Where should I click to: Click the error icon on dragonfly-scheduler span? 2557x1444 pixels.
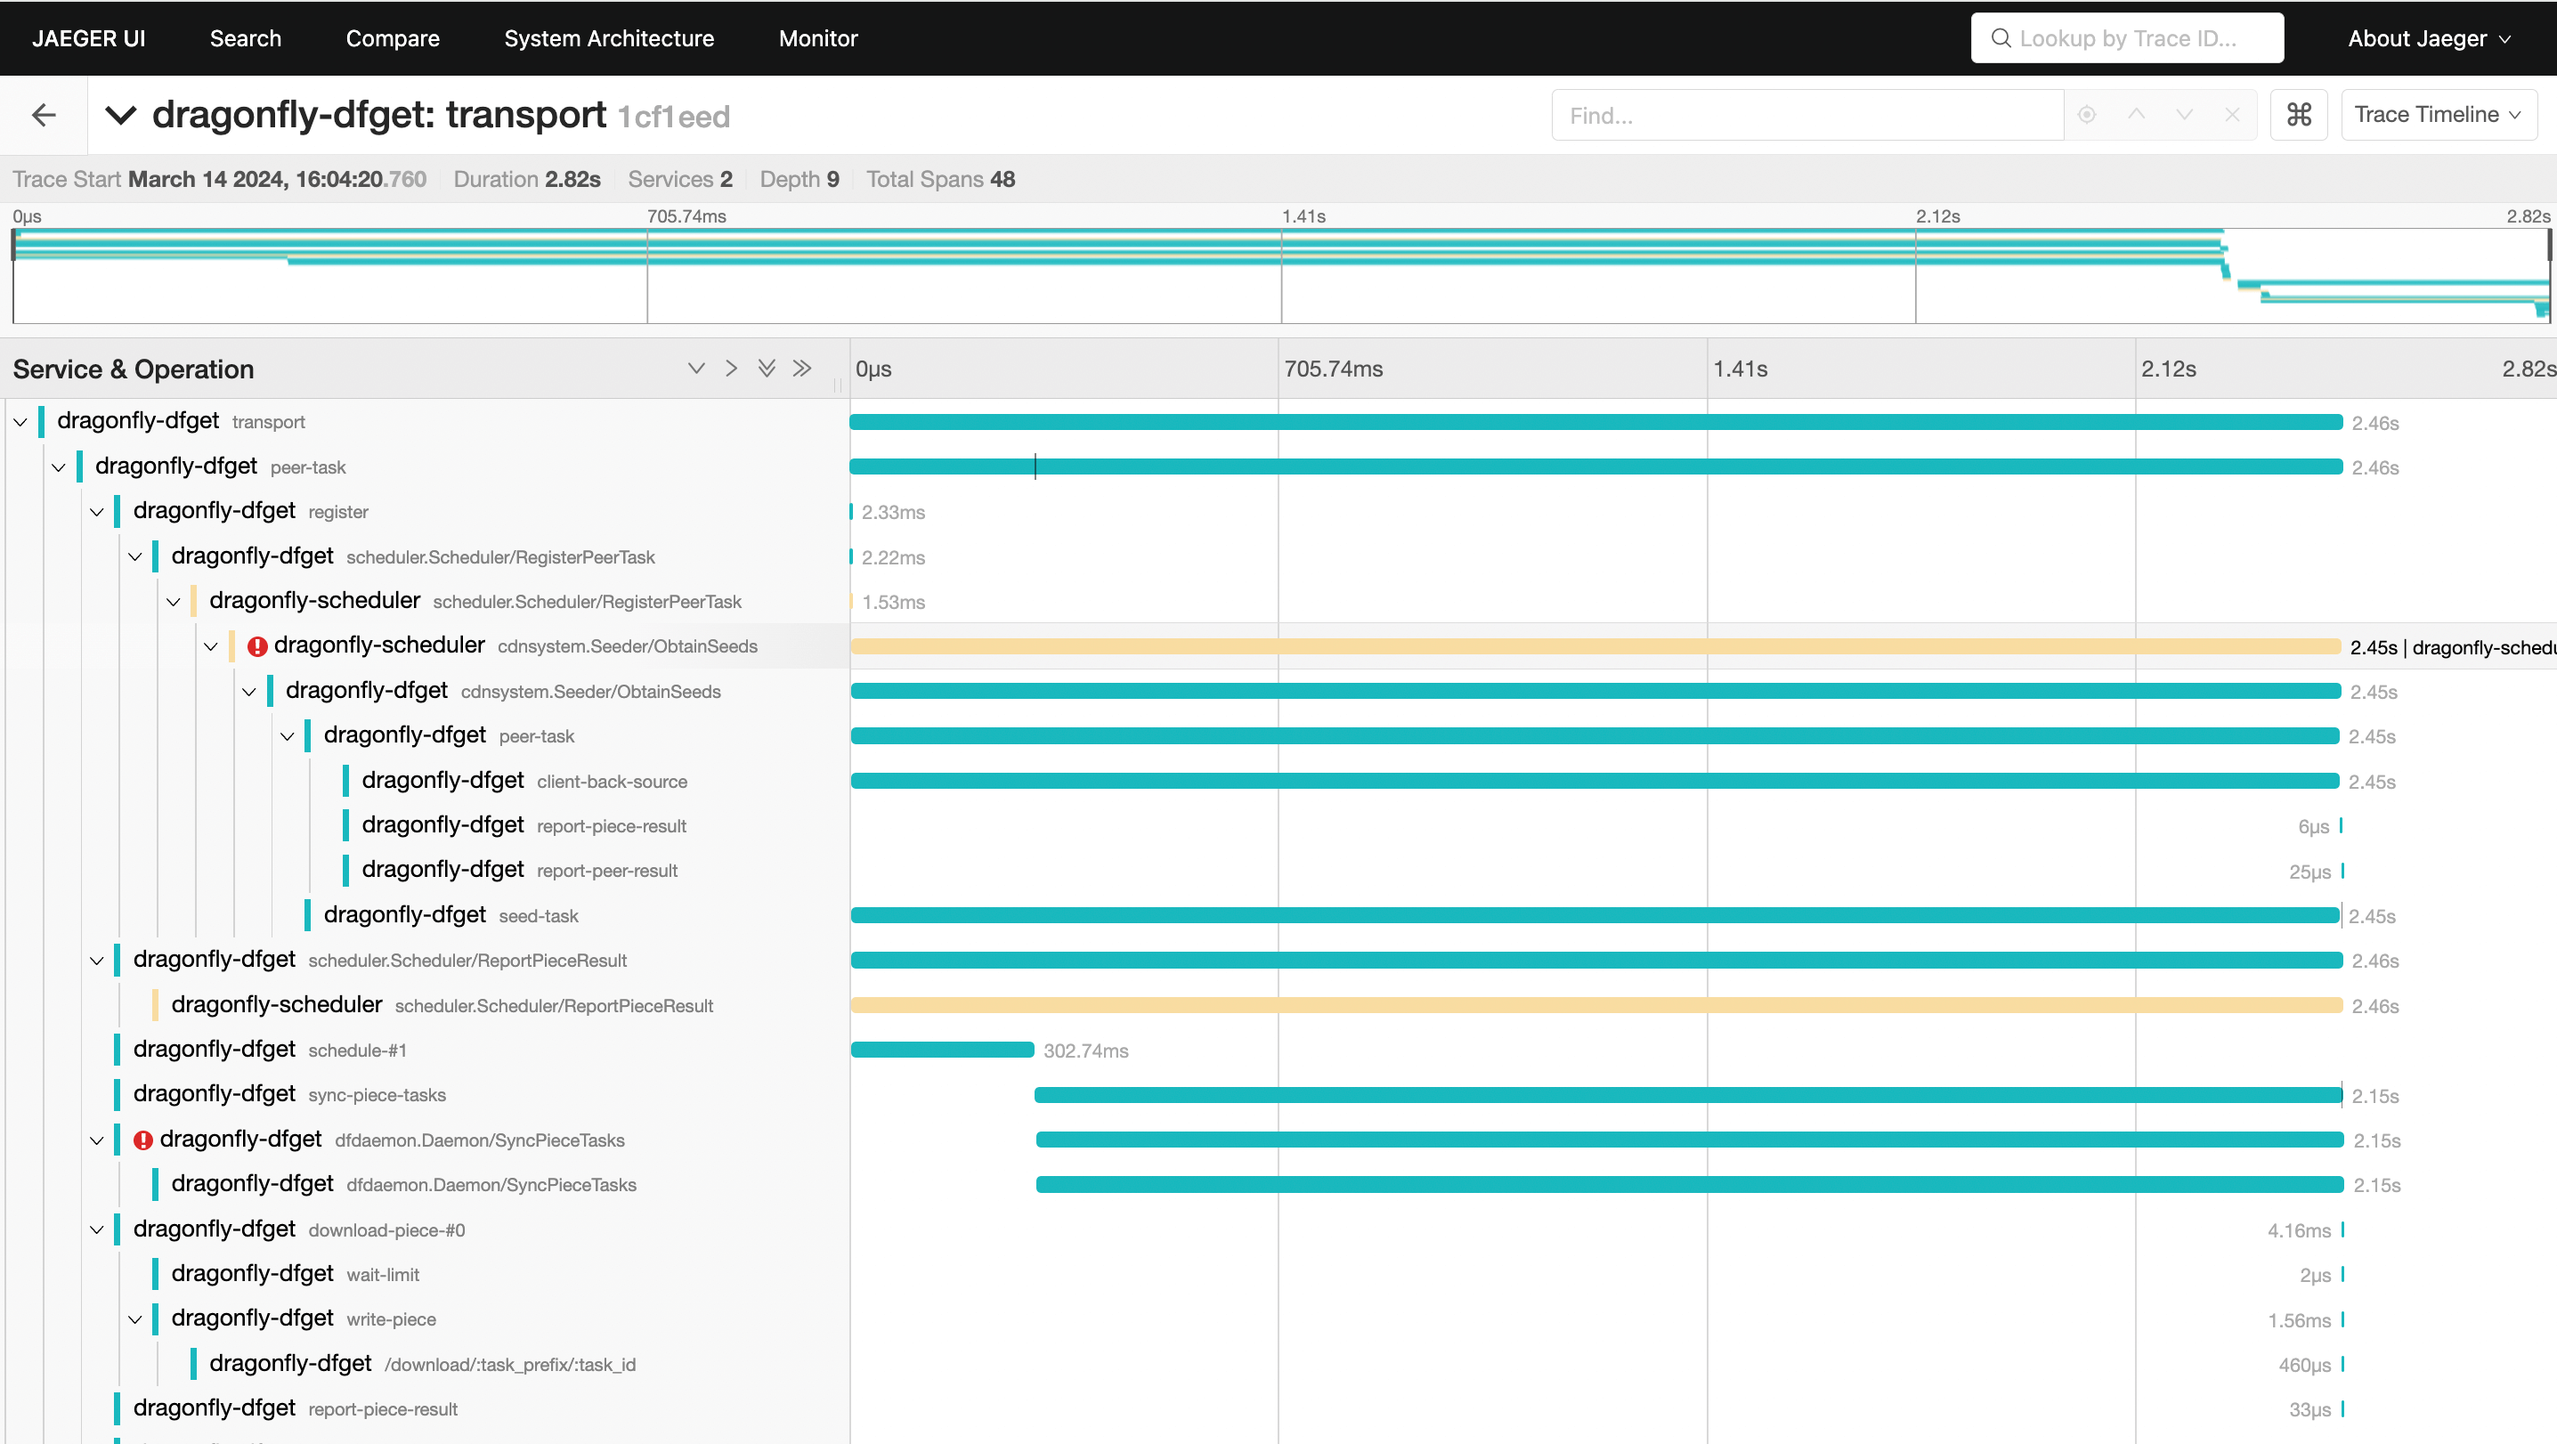(260, 646)
